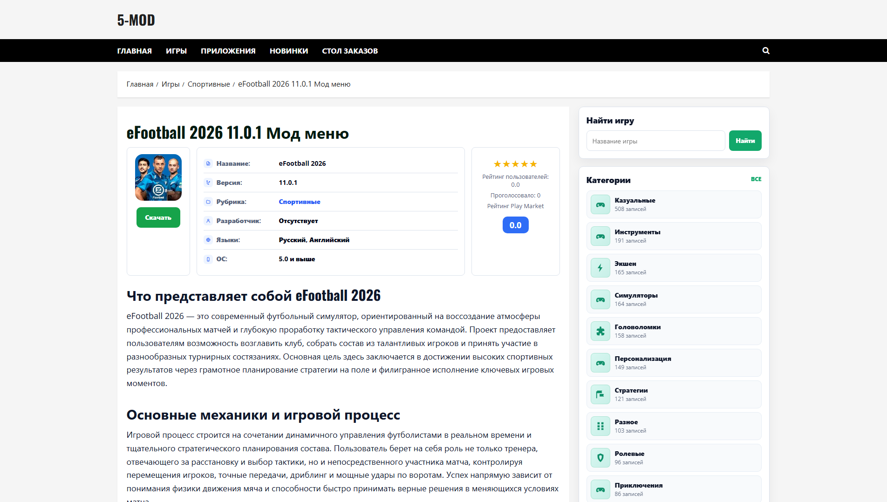Open the ИГРЫ menu item
This screenshot has height=502, width=887.
click(177, 51)
